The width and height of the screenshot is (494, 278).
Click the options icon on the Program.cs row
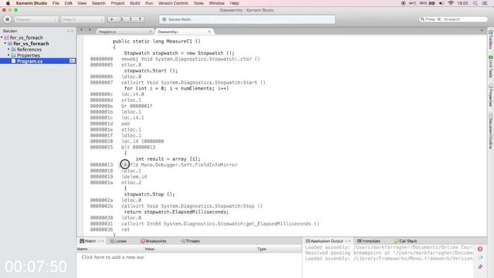[72, 61]
